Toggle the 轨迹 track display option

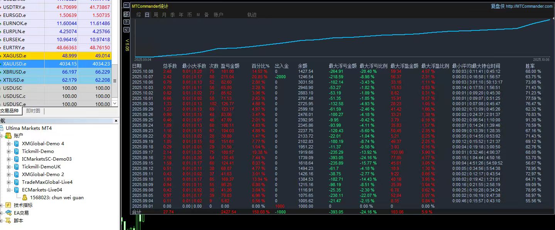[252, 15]
